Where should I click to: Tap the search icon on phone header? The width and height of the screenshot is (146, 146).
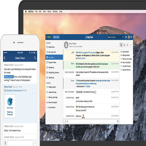(35, 58)
